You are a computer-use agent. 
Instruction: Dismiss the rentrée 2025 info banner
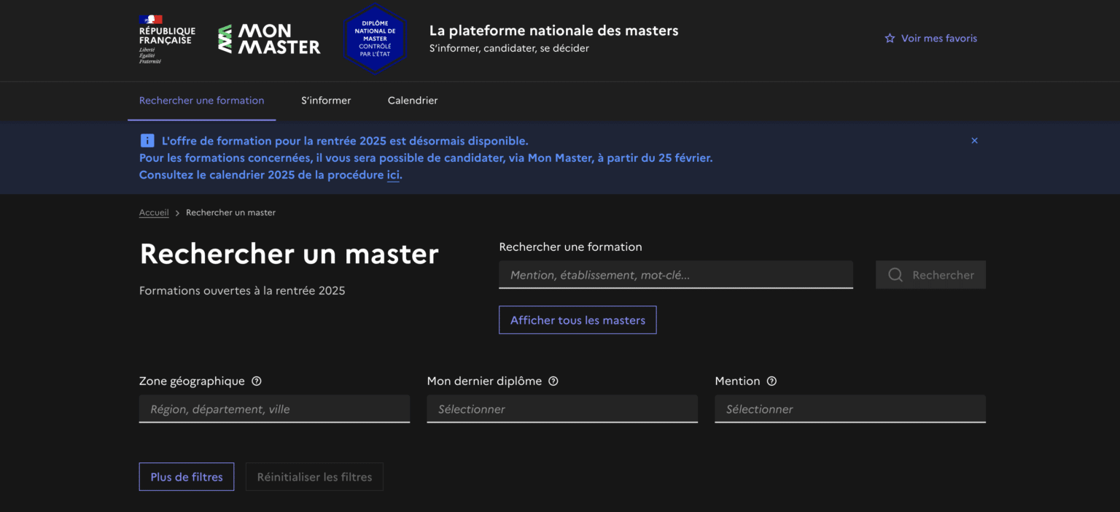pyautogui.click(x=974, y=140)
